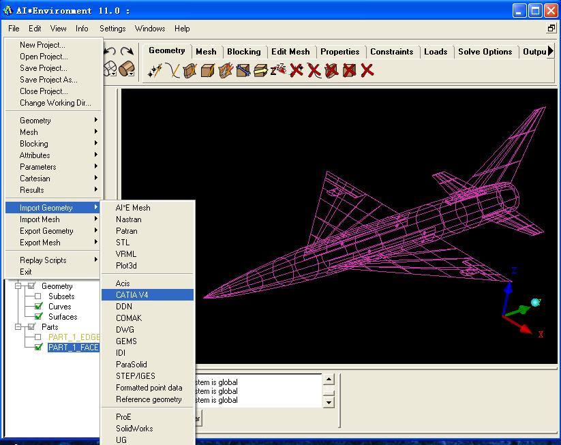Switch to the Blocking tab

point(244,52)
